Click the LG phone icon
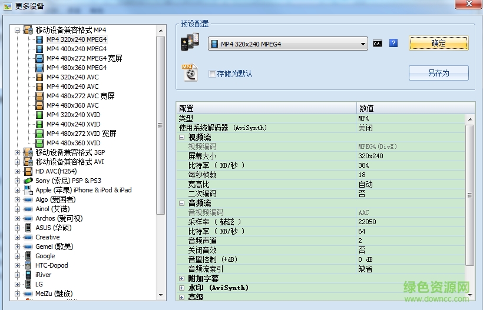Screen dimensions: 483x310 (28, 284)
